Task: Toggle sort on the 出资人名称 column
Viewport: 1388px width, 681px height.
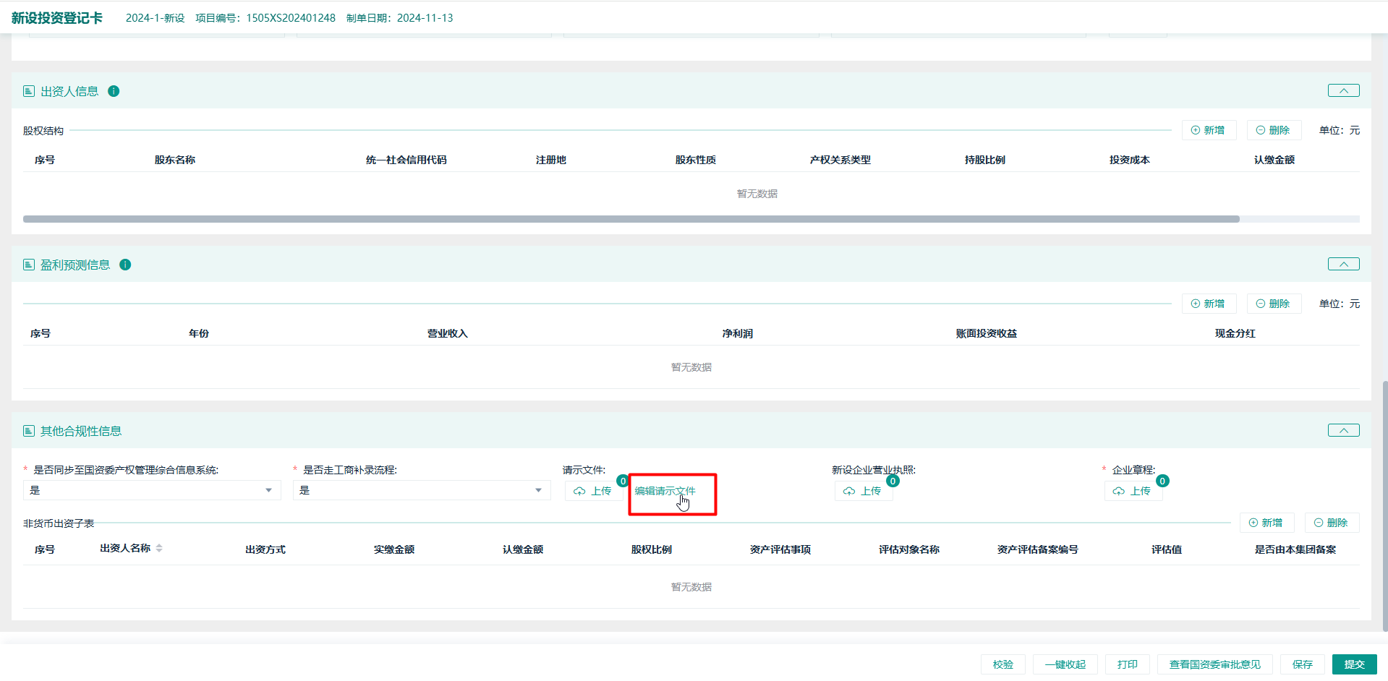Action: [x=160, y=548]
